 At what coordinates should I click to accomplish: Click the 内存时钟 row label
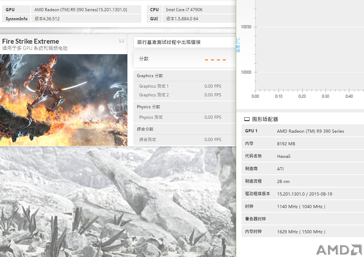253,232
